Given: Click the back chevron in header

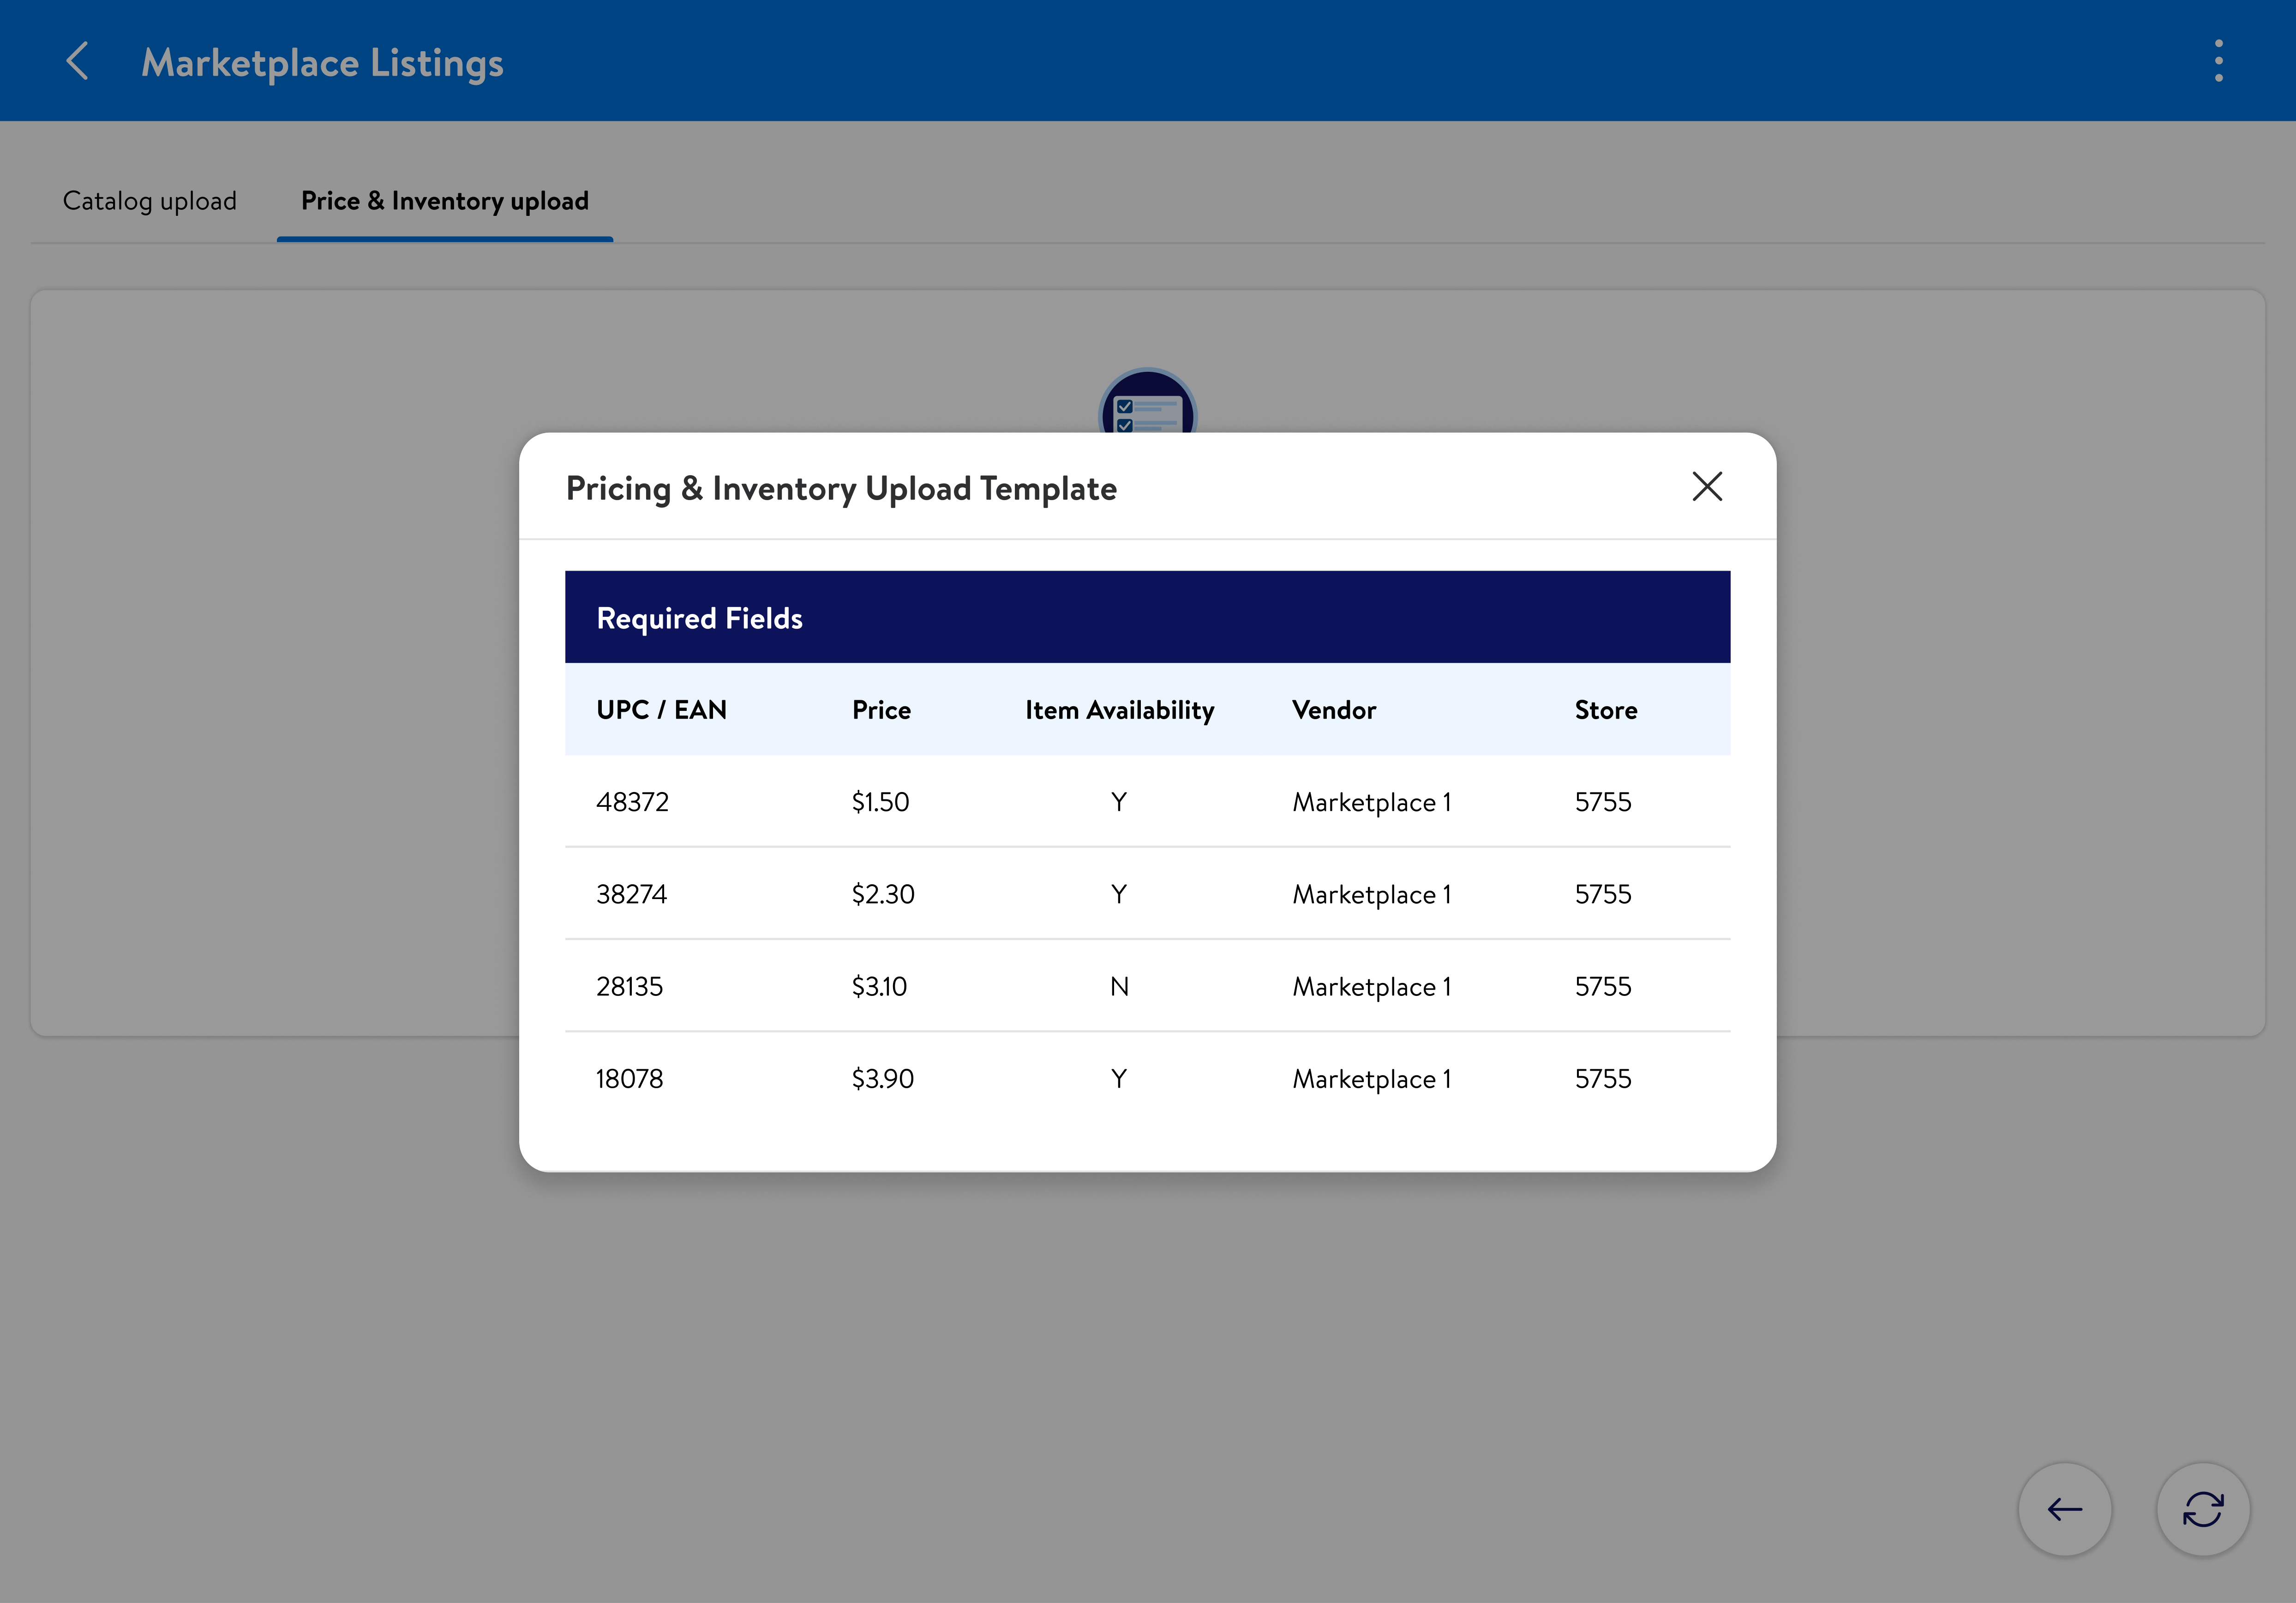Looking at the screenshot, I should pyautogui.click(x=78, y=61).
